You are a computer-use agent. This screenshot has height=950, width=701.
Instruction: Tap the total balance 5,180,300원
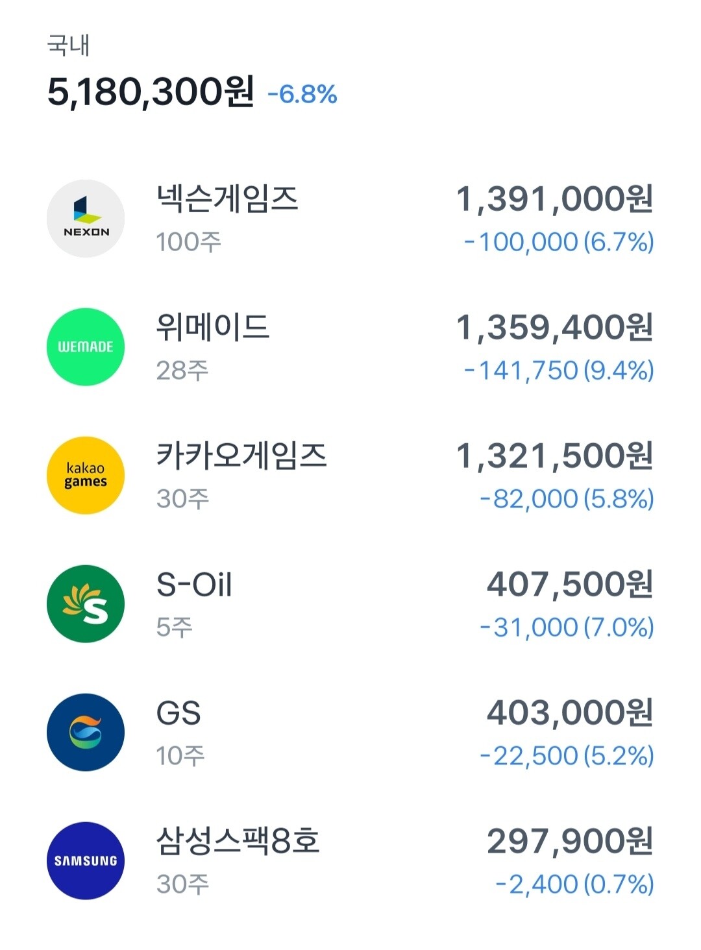(151, 91)
